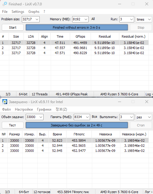Open Graphs menu in LinX v0.7.0

(34, 12)
